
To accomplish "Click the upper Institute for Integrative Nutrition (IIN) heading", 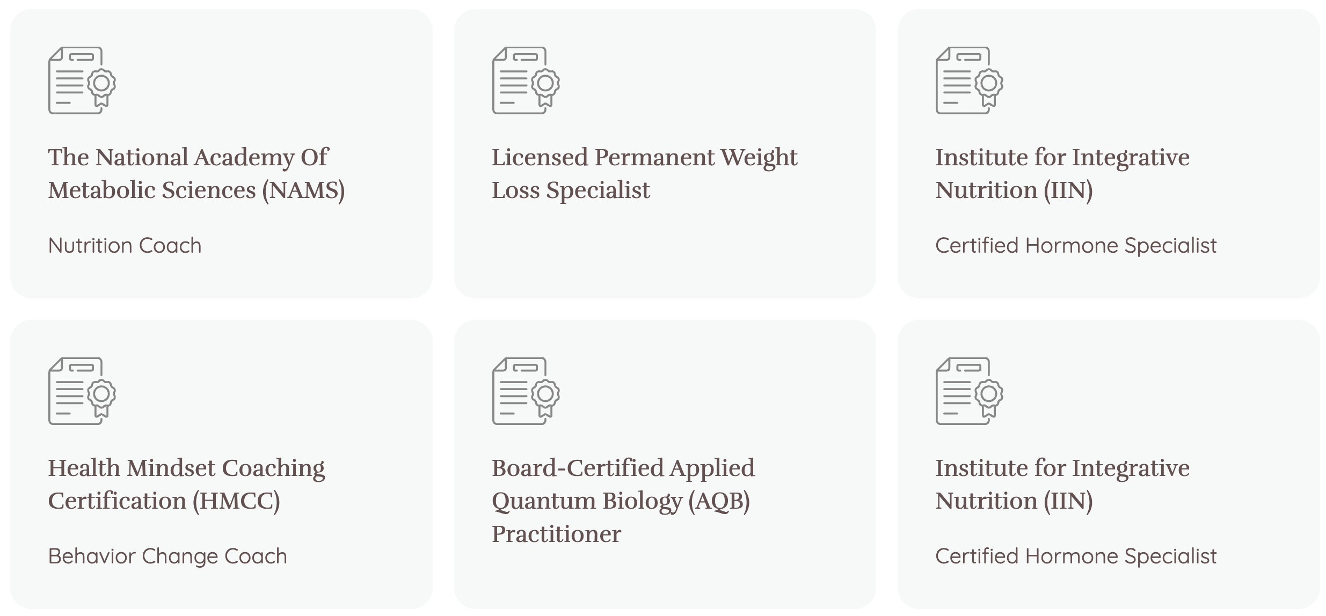I will pyautogui.click(x=1062, y=174).
